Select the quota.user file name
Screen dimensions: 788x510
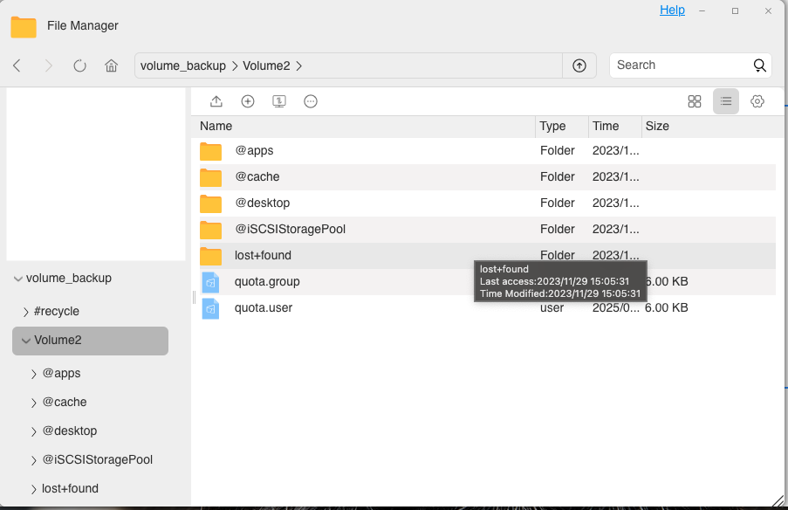coord(264,307)
